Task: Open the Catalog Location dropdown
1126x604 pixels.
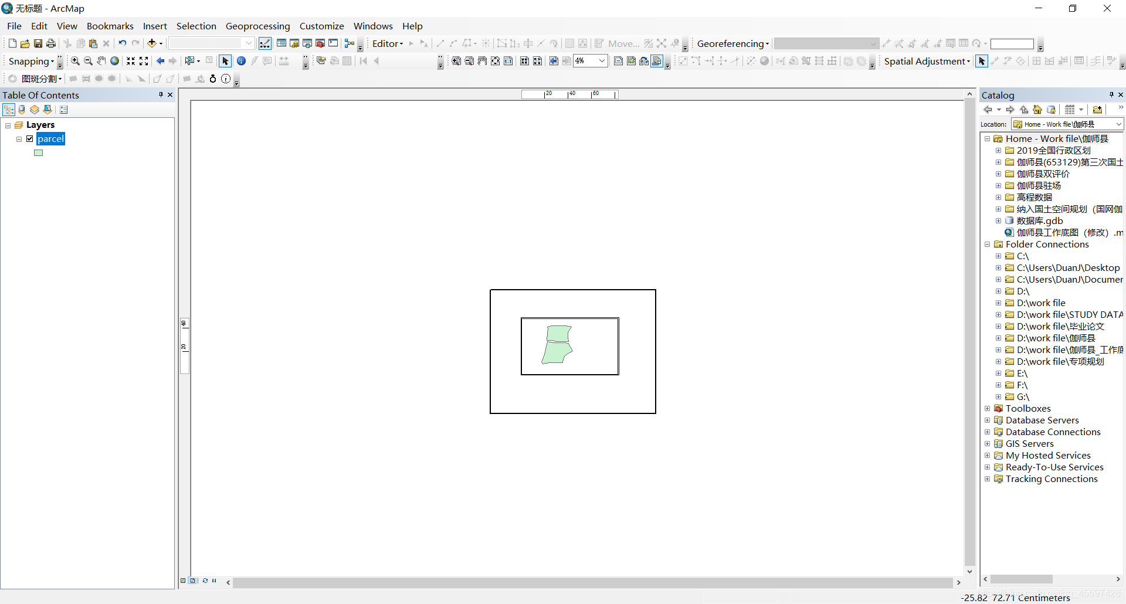Action: (1118, 124)
